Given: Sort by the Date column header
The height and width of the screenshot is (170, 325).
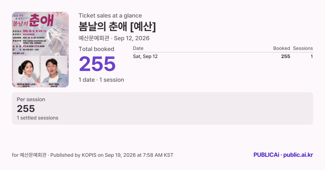Looking at the screenshot, I should tap(138, 48).
